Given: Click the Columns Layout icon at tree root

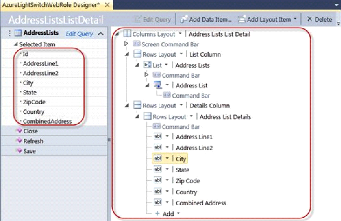Looking at the screenshot, I should (127, 34).
